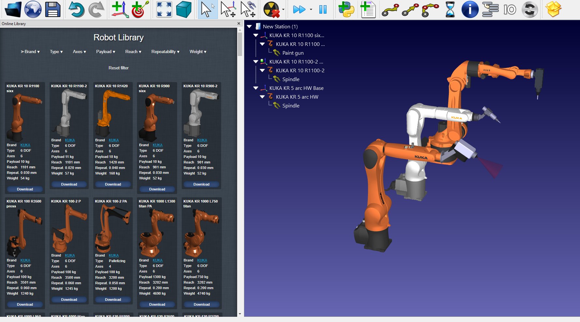Add a new reference frame
Image resolution: width=580 pixels, height=322 pixels.
tap(119, 9)
